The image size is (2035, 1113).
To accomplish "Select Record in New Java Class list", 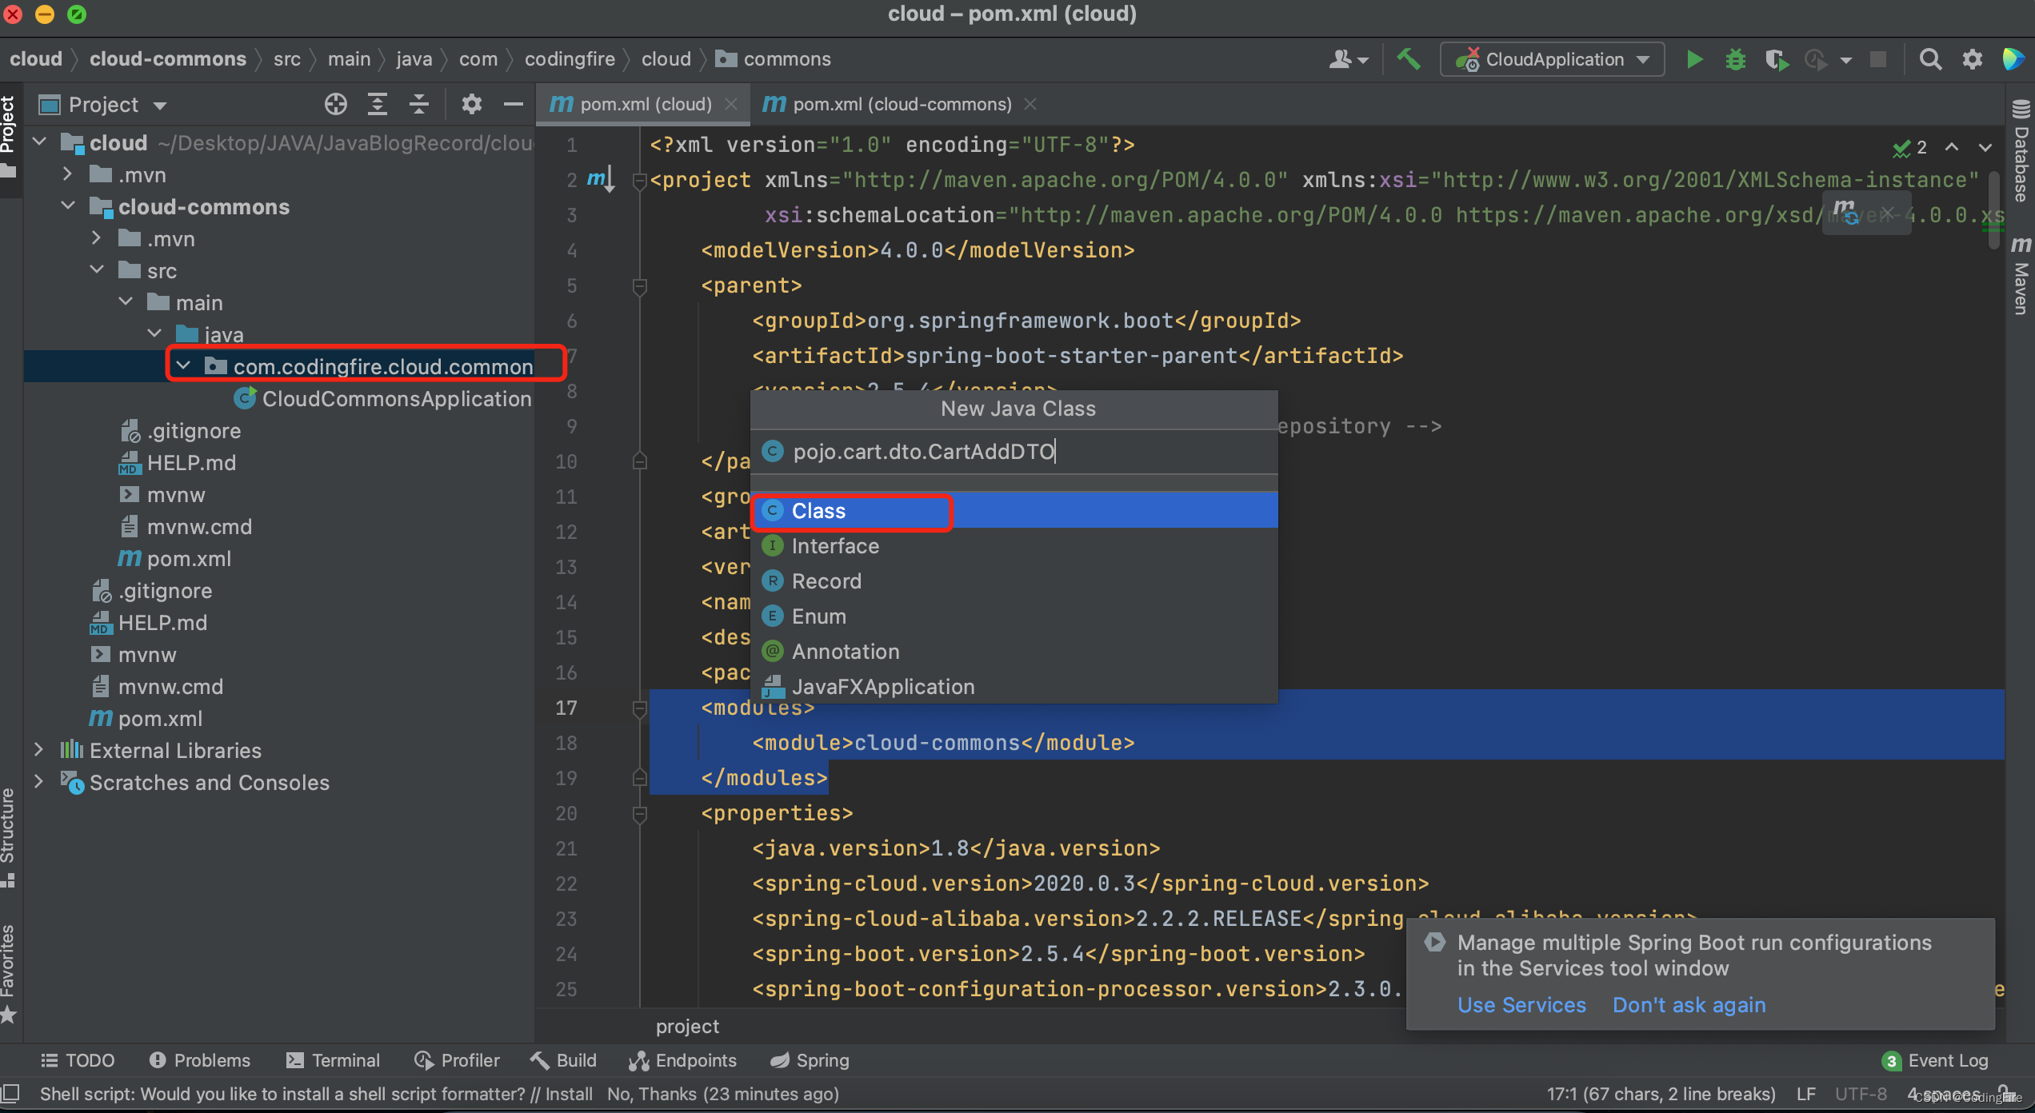I will pyautogui.click(x=1014, y=581).
